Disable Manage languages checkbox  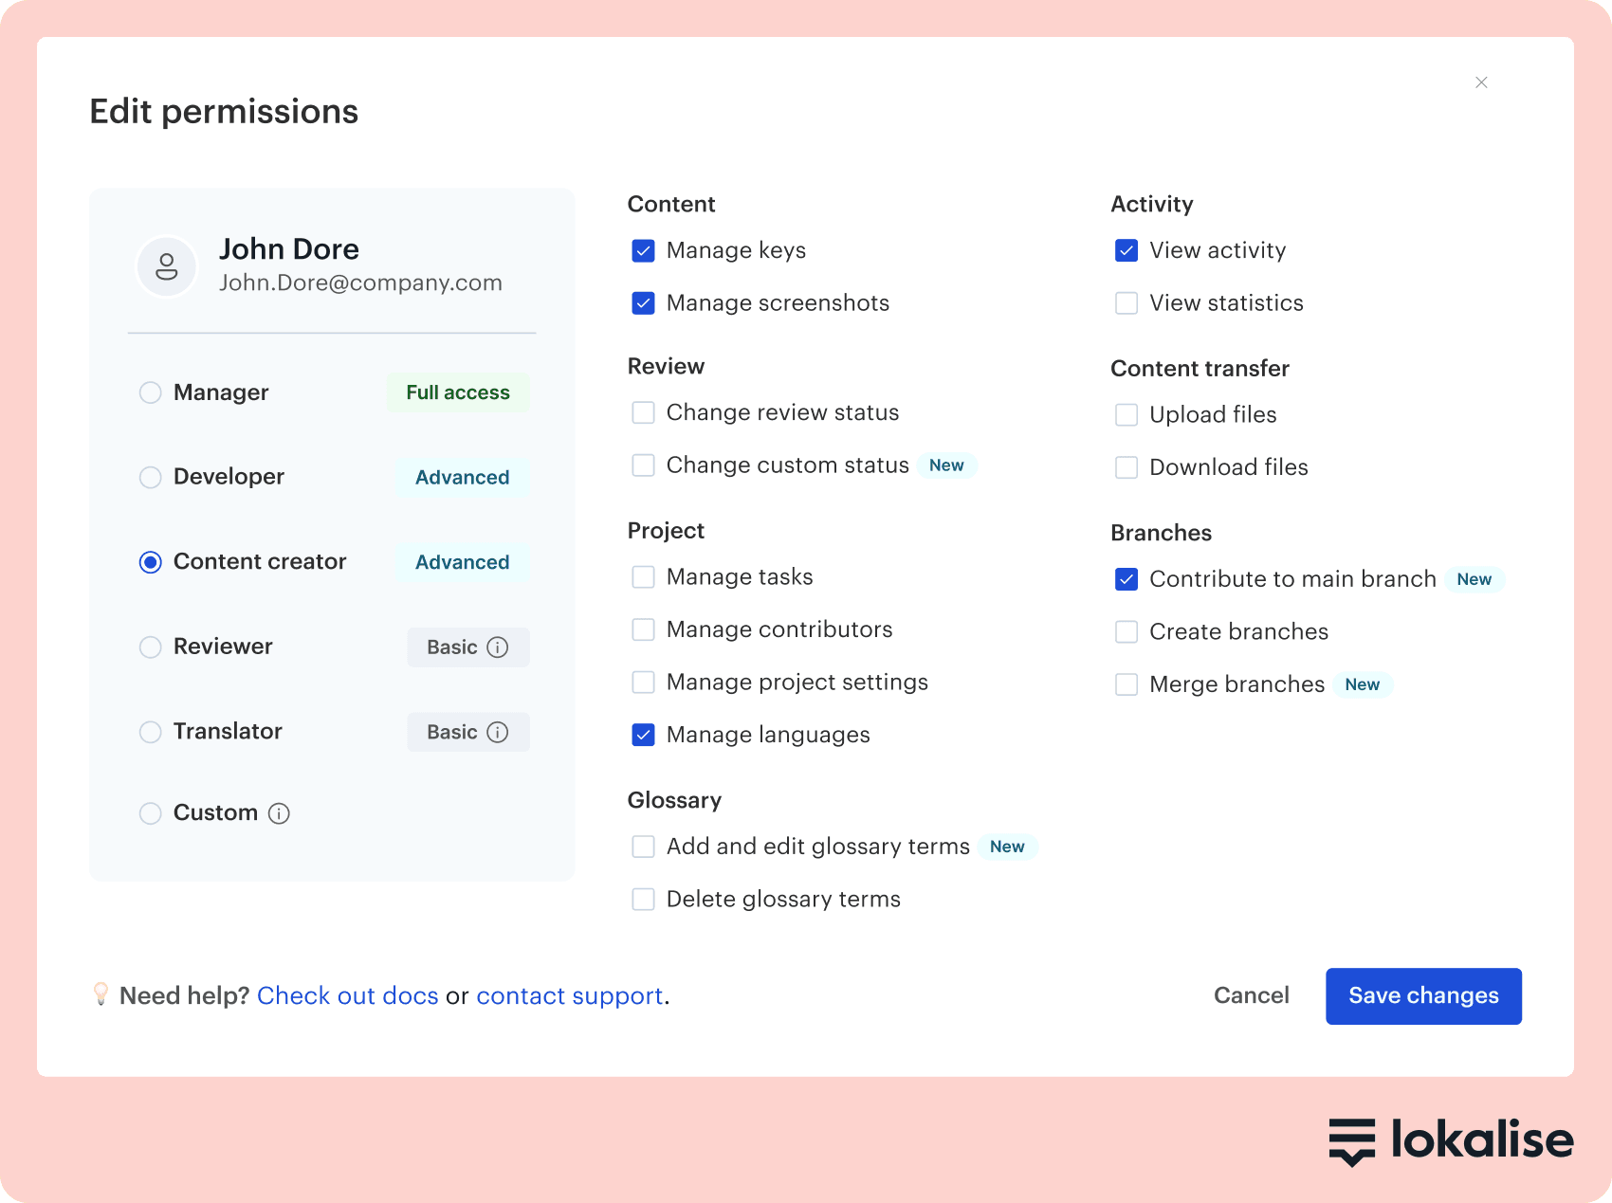[643, 735]
